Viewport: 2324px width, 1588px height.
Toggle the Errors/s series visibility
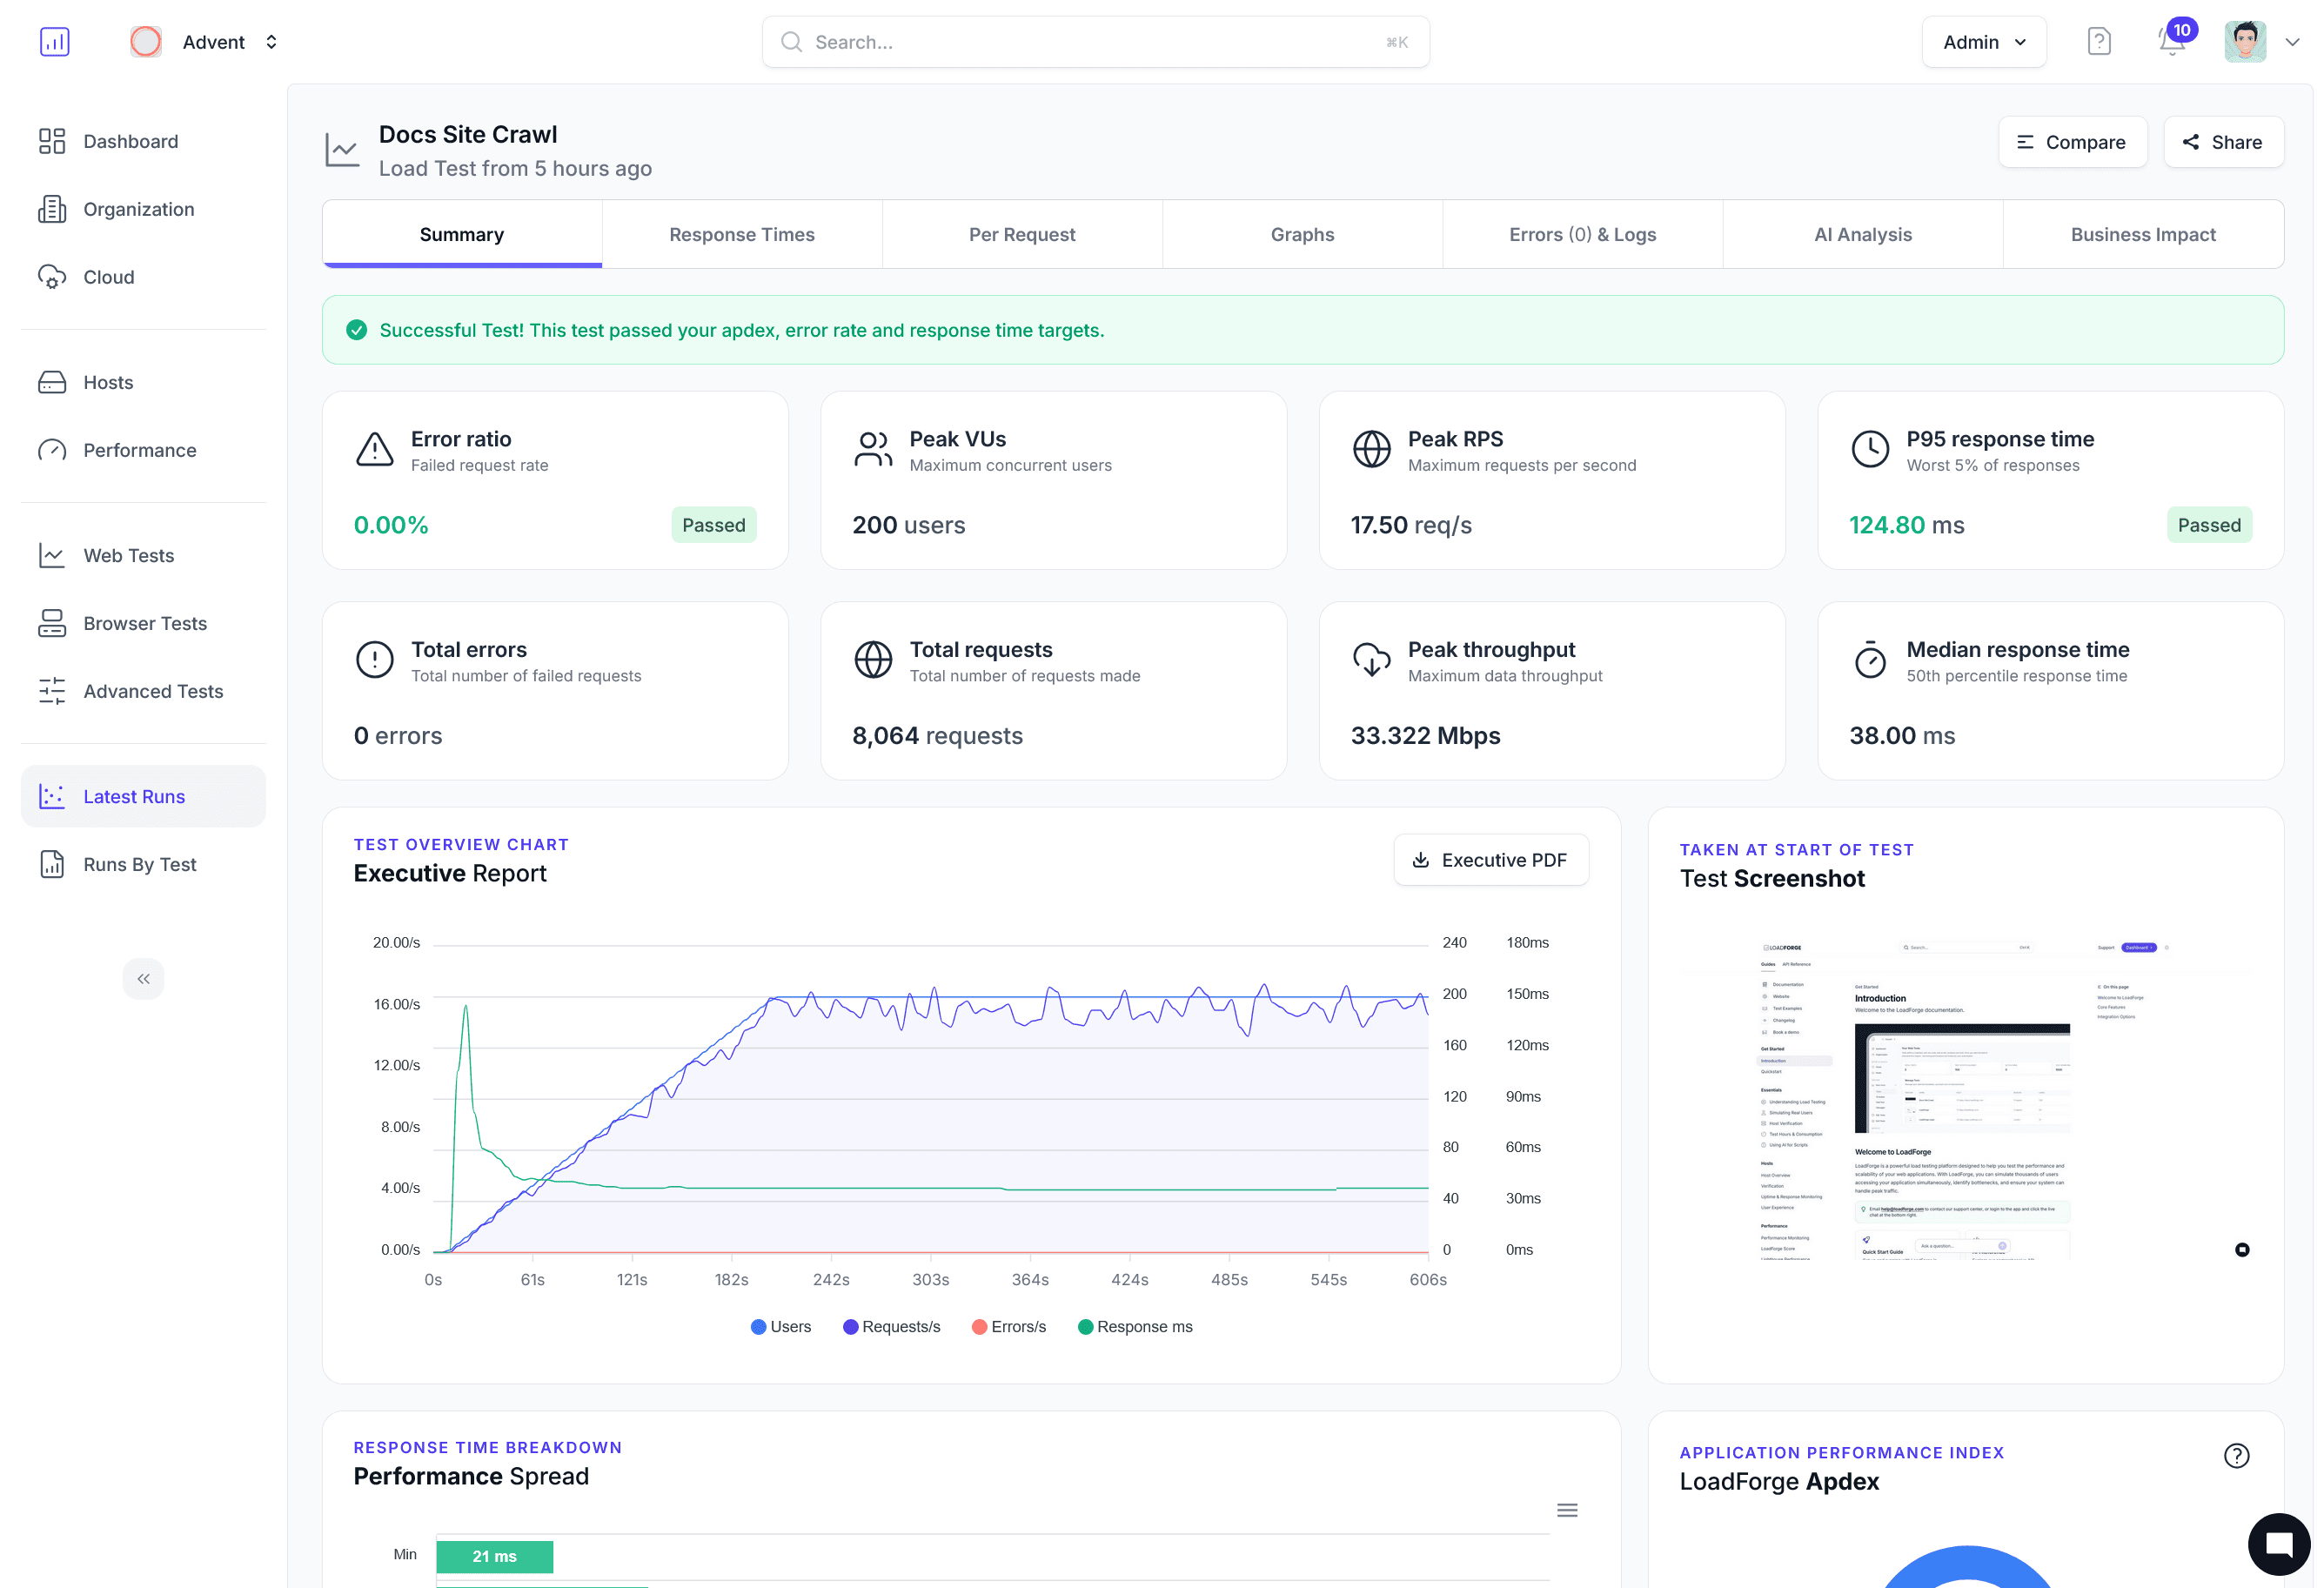(x=1008, y=1326)
